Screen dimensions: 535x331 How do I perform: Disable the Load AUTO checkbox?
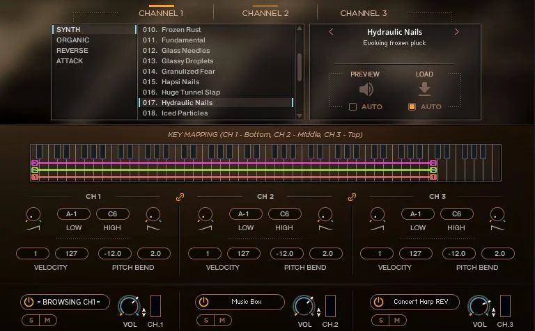[x=412, y=107]
